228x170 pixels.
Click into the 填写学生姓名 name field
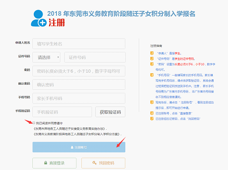tap(79, 44)
